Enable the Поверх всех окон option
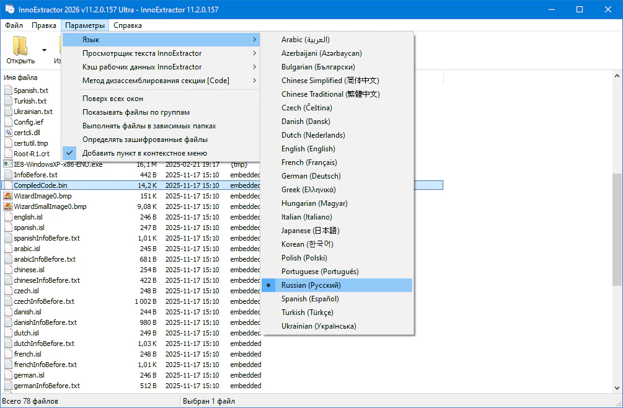Screen dimensions: 623x408 pos(113,99)
